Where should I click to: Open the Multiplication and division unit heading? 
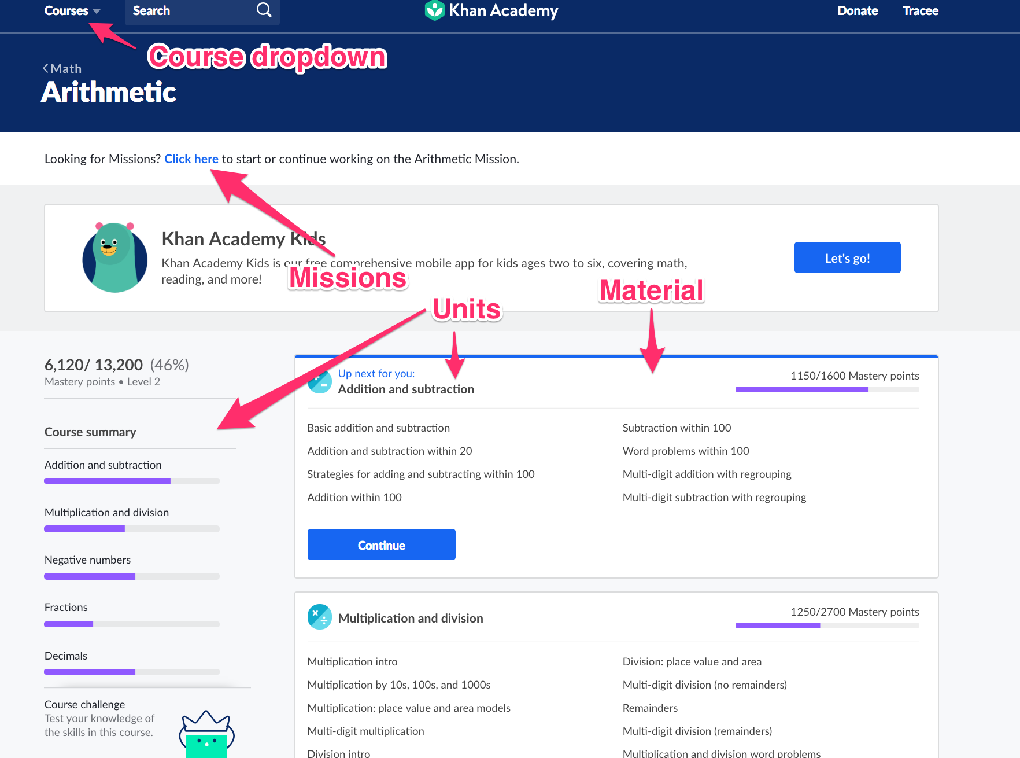411,618
